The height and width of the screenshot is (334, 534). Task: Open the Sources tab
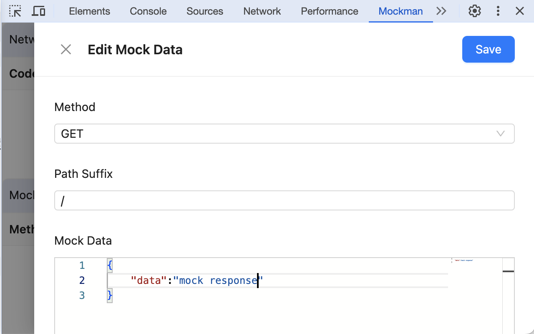click(x=205, y=11)
